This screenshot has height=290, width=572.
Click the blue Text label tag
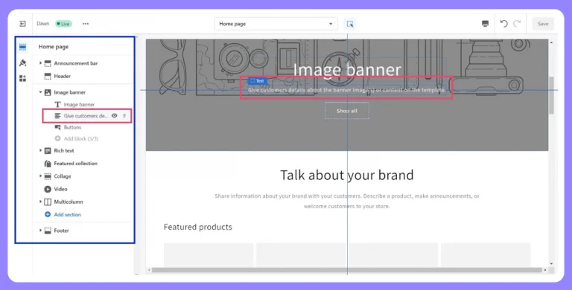257,81
